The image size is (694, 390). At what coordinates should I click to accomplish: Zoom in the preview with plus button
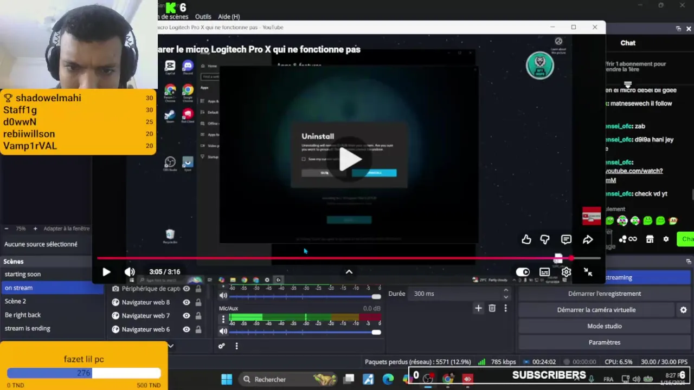point(35,229)
